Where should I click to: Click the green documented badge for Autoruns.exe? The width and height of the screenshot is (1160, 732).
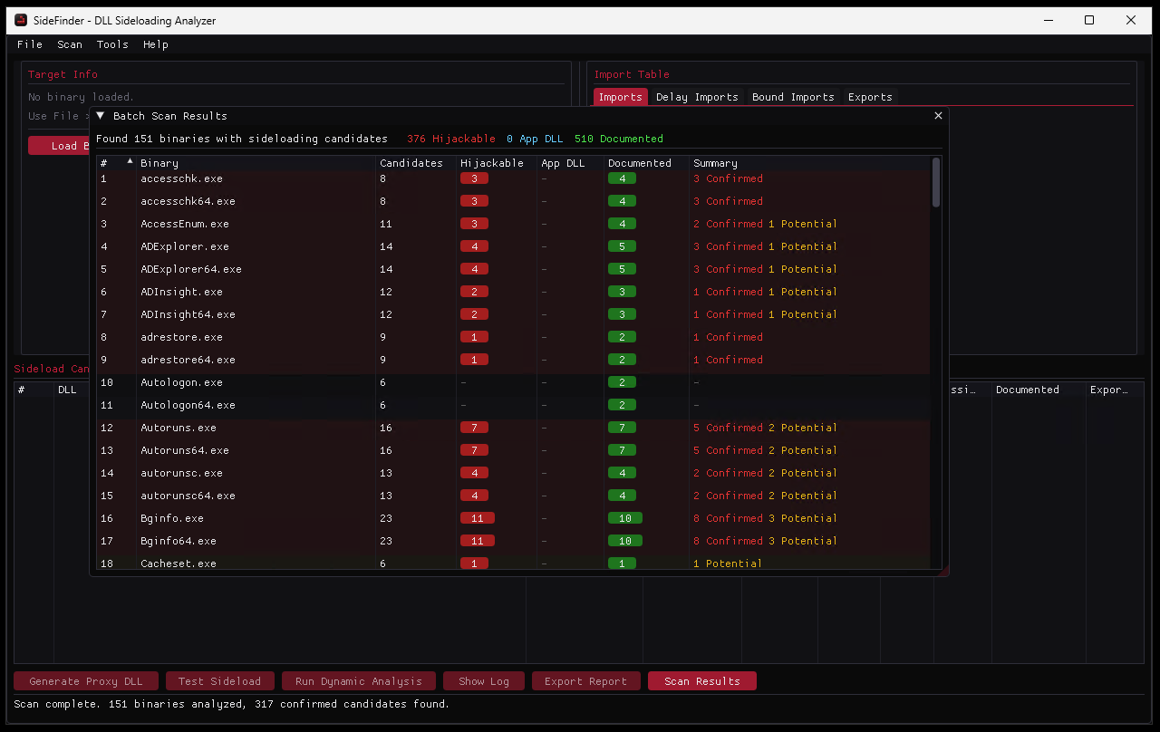[x=622, y=428]
